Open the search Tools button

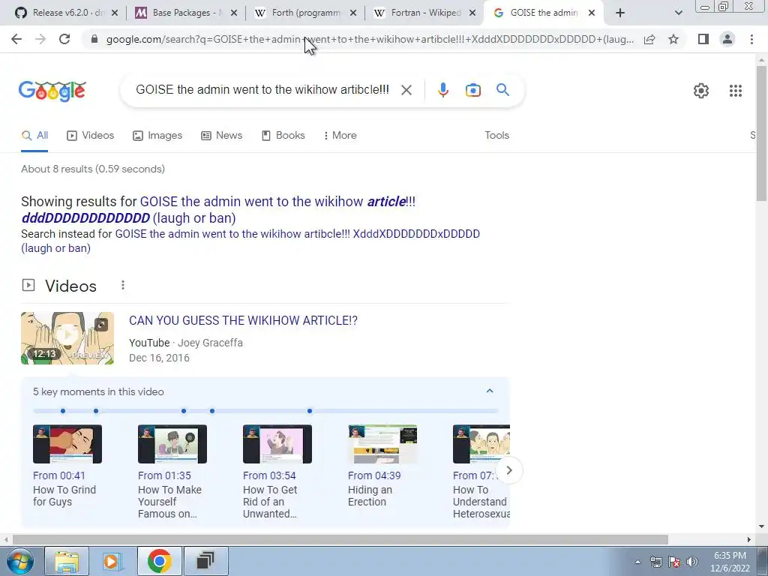coord(496,135)
